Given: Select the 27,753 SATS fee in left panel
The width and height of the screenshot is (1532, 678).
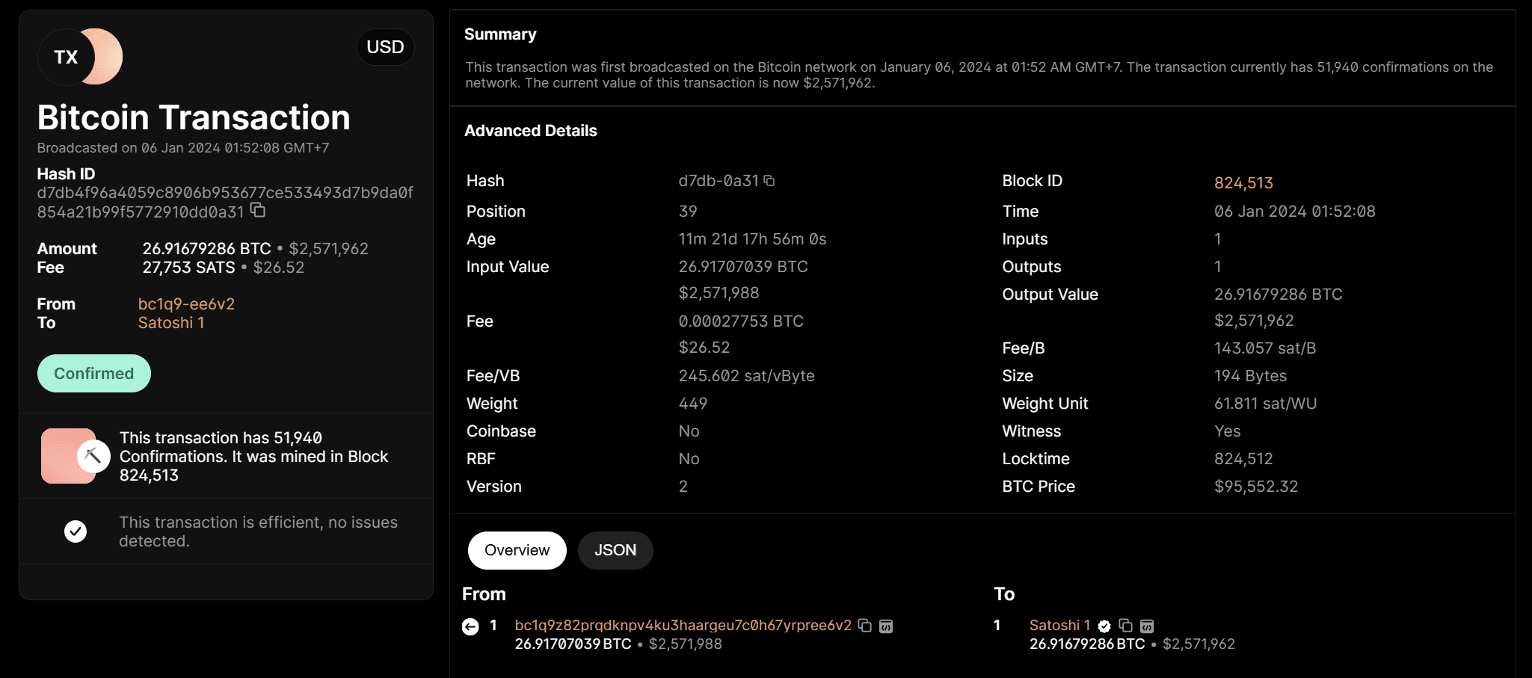Looking at the screenshot, I should click(189, 267).
